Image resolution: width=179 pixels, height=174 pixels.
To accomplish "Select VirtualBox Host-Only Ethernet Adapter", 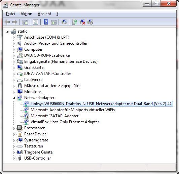I will pos(65,122).
